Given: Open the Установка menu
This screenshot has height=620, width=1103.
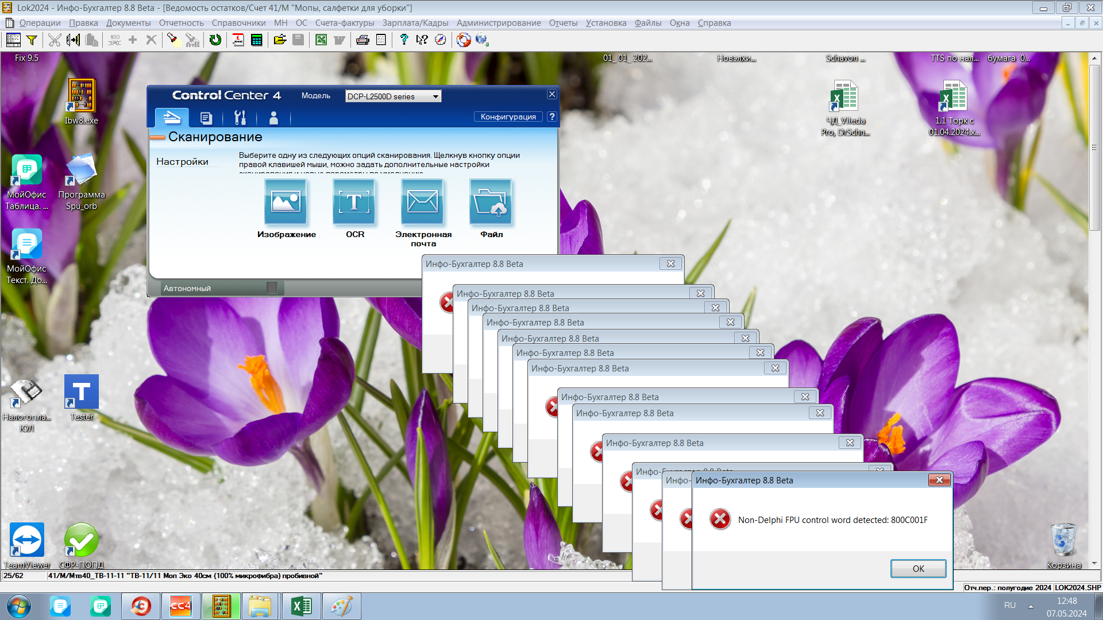Looking at the screenshot, I should 606,23.
